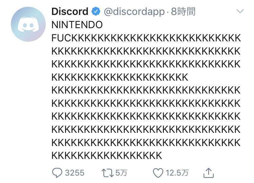This screenshot has width=254, height=183.
Task: View the 3255 replies count
Action: (x=75, y=173)
